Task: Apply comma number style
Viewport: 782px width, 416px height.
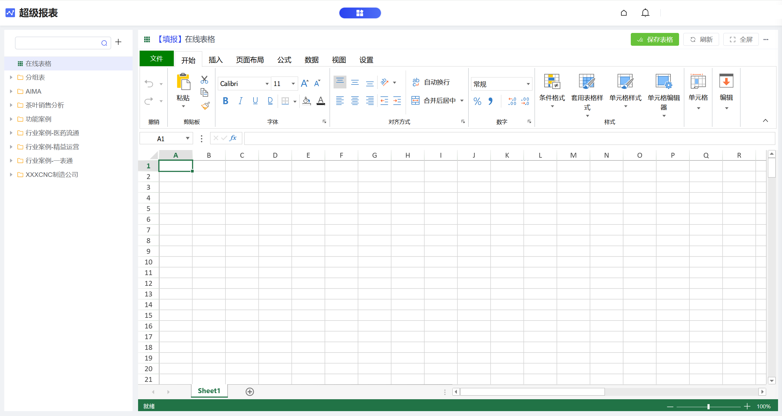Action: pyautogui.click(x=491, y=101)
